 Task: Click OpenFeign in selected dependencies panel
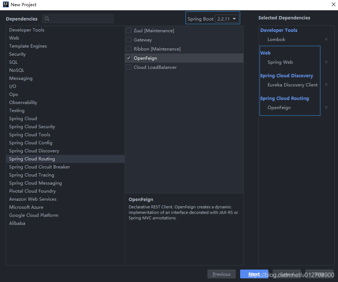tap(279, 108)
